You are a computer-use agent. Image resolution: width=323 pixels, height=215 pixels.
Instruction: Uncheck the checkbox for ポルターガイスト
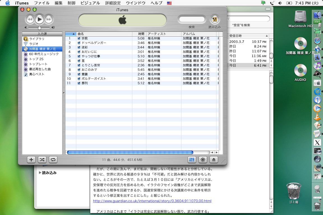[79, 79]
